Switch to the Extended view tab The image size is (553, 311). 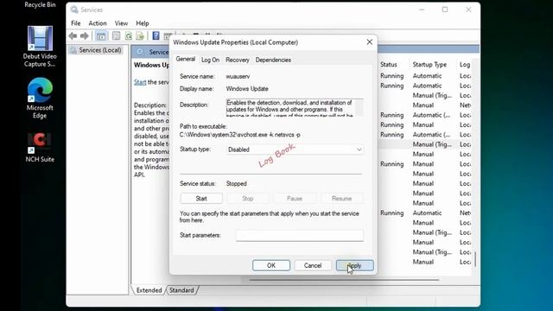pos(149,290)
